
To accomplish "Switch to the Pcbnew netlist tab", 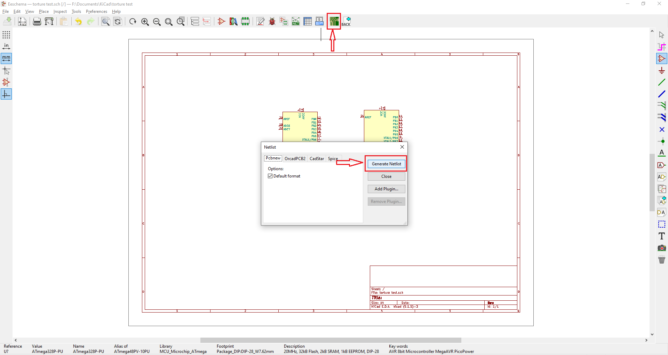I will 273,158.
